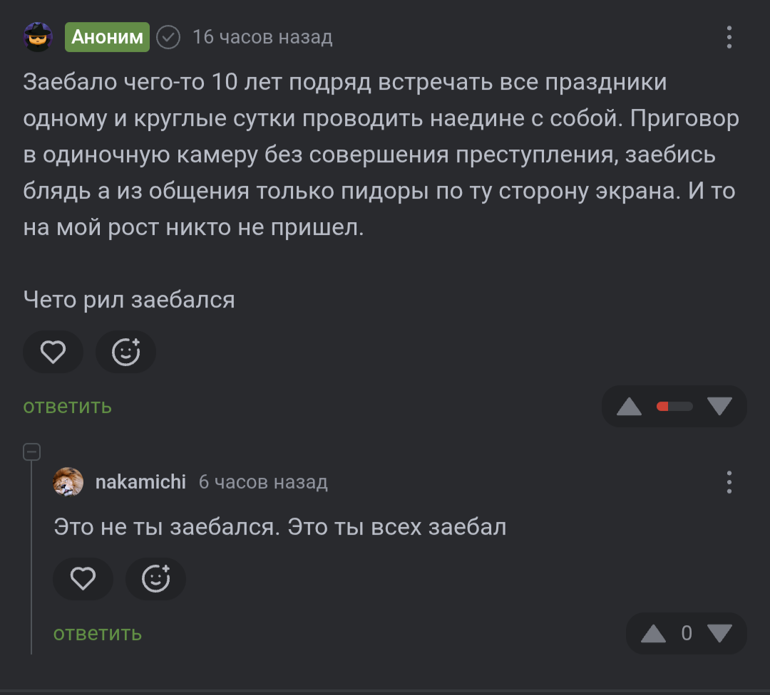
Task: Click the anonymous user's hat avatar
Action: [38, 37]
